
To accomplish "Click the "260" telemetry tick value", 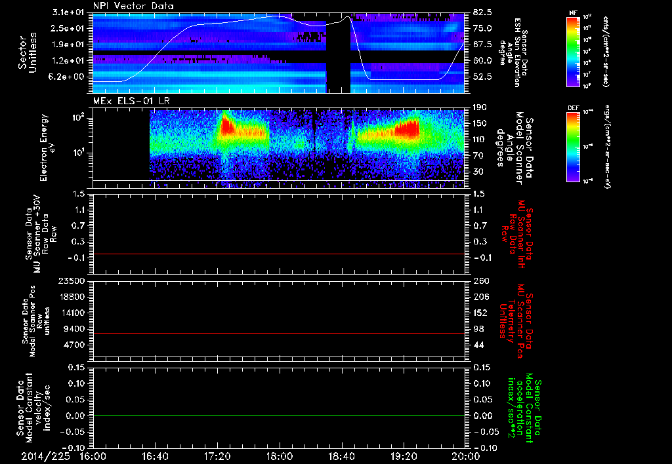I will pyautogui.click(x=480, y=280).
